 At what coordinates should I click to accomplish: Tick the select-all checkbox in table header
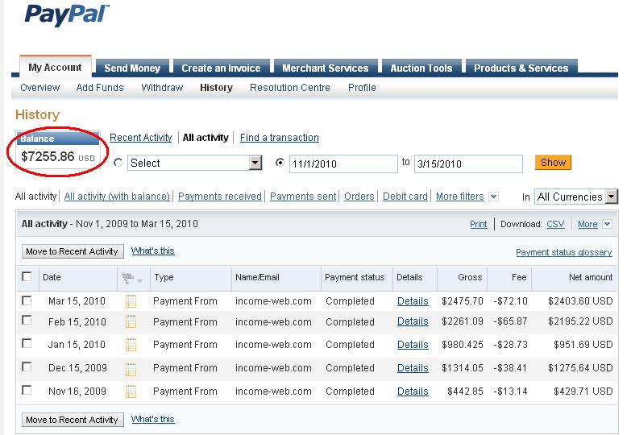[x=27, y=276]
